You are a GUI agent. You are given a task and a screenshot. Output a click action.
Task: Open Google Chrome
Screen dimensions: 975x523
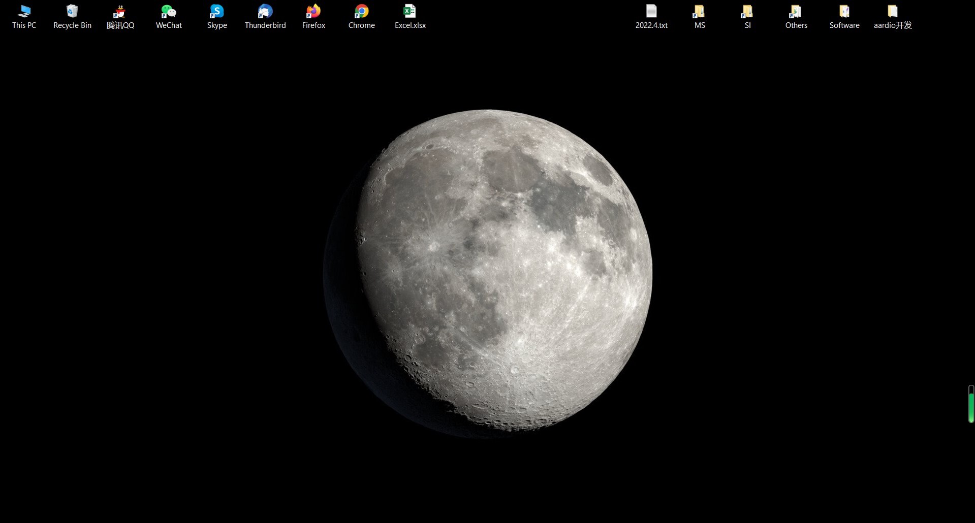pyautogui.click(x=361, y=11)
